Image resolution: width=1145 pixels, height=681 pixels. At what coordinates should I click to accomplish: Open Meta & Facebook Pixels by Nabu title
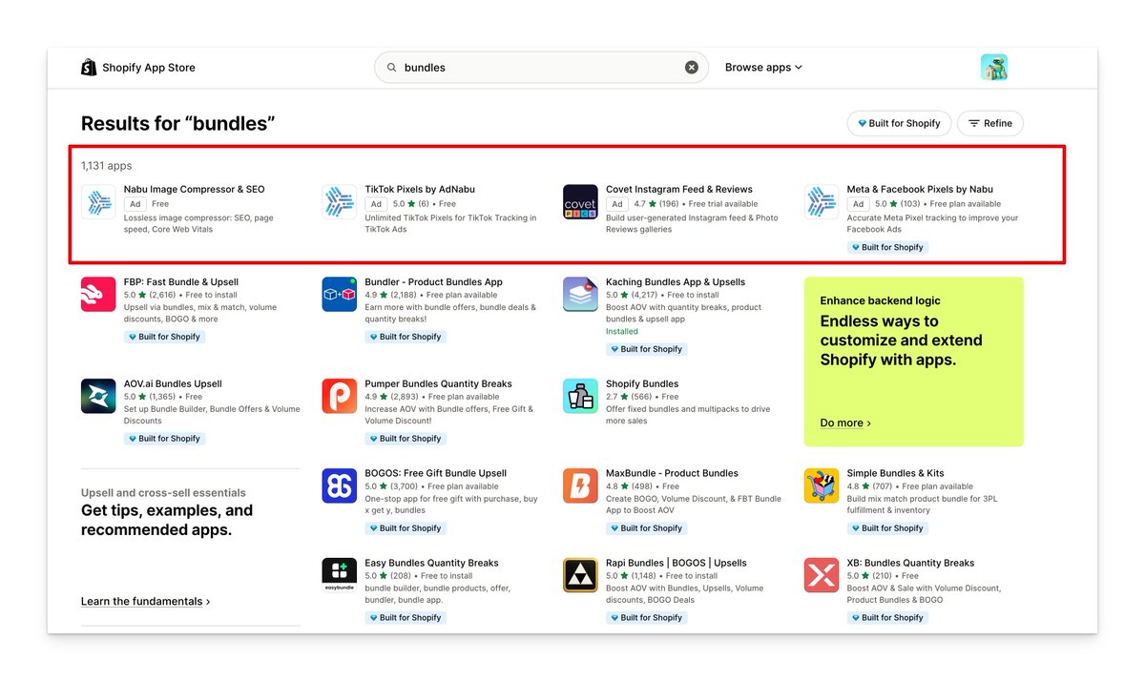(x=920, y=190)
